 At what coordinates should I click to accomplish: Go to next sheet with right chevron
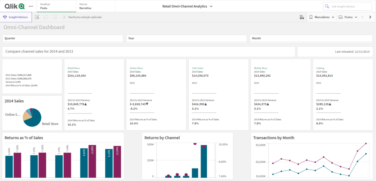(x=370, y=17)
